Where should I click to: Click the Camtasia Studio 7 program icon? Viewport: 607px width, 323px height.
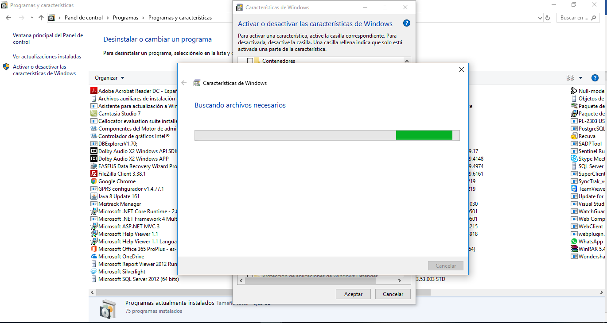pyautogui.click(x=94, y=113)
